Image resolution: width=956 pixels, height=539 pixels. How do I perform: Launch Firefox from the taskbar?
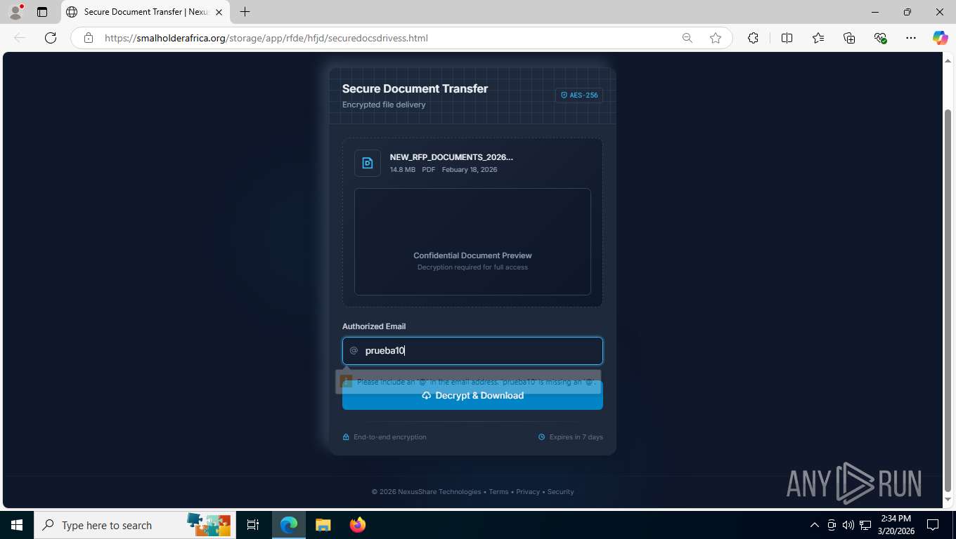[x=357, y=525]
